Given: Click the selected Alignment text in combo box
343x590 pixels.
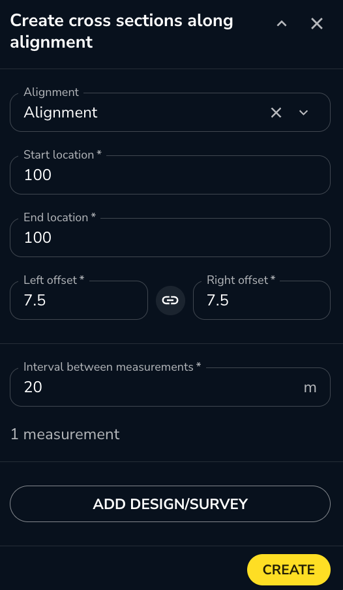Looking at the screenshot, I should (x=61, y=112).
